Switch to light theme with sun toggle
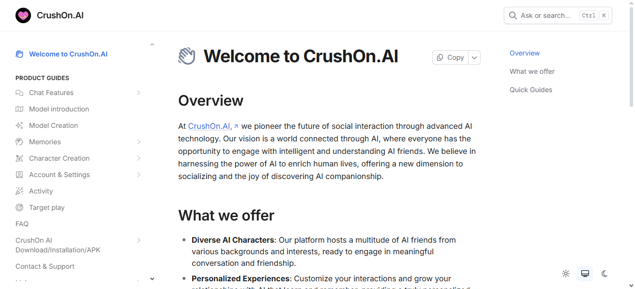Screen dimensions: 635x289 566,274
